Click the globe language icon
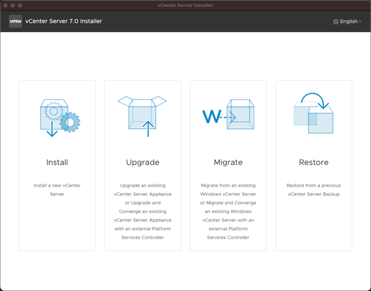The height and width of the screenshot is (291, 371). (336, 21)
